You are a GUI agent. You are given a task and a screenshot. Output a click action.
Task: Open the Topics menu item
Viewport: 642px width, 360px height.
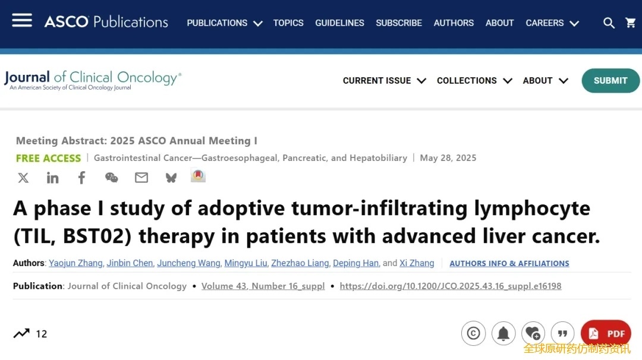point(288,23)
